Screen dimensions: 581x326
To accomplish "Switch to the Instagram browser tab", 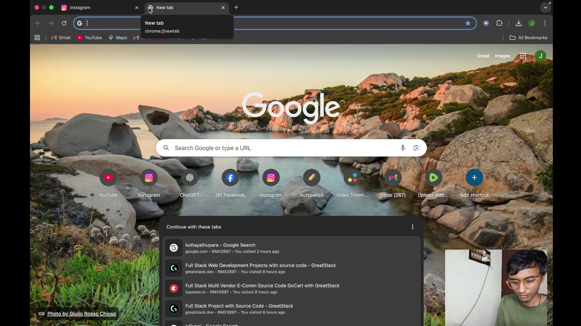I will coord(100,8).
